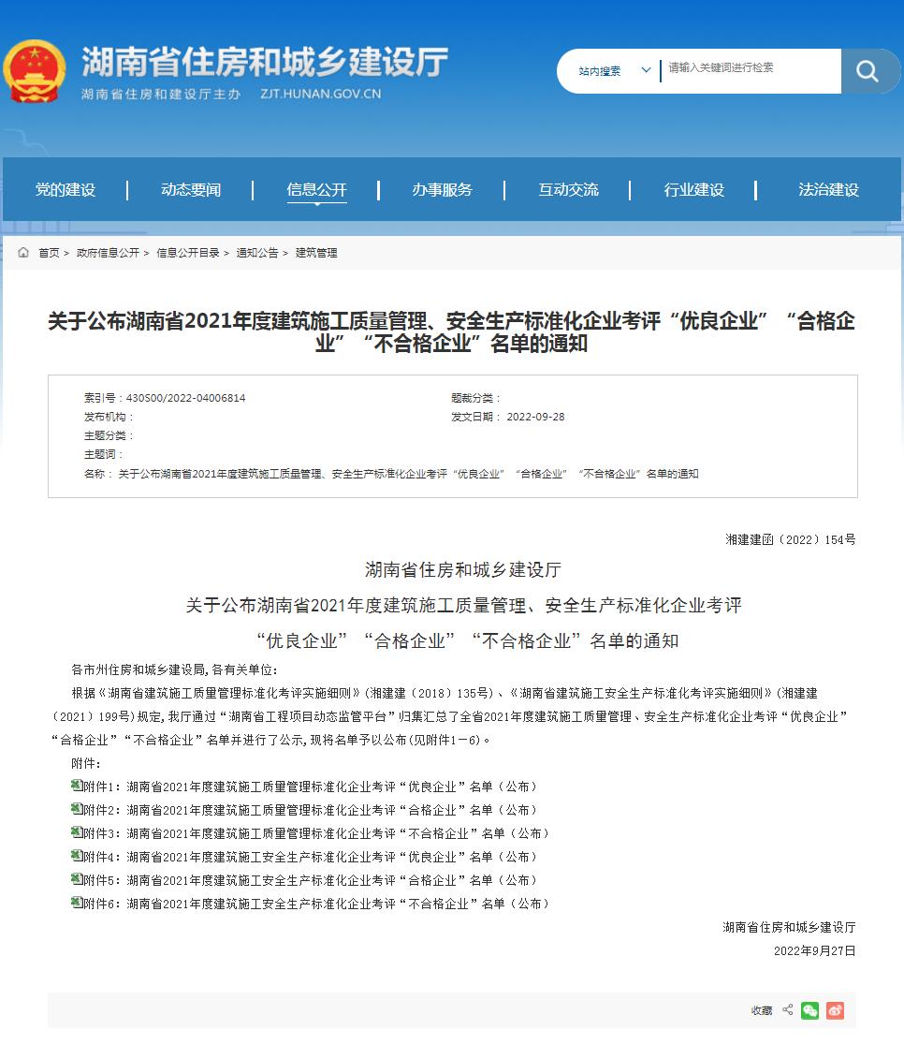Click the 收藏 bookmark link
Viewport: 904px width, 1059px height.
point(762,1010)
